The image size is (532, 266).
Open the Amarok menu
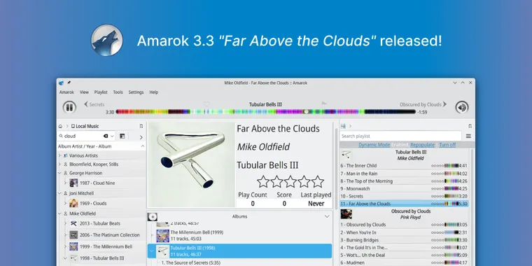tap(66, 92)
